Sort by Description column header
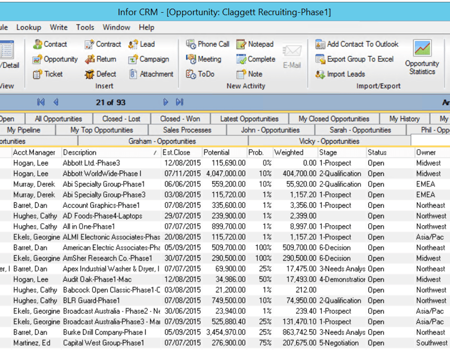 [111, 152]
